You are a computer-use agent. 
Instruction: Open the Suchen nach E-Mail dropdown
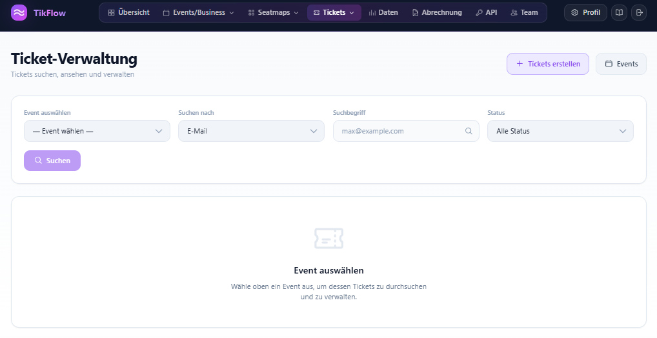pyautogui.click(x=251, y=131)
